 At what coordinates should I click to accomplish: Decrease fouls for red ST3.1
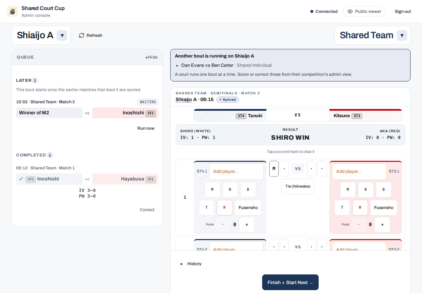pyautogui.click(x=358, y=224)
